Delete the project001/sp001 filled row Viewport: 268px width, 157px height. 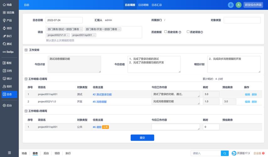point(254,95)
